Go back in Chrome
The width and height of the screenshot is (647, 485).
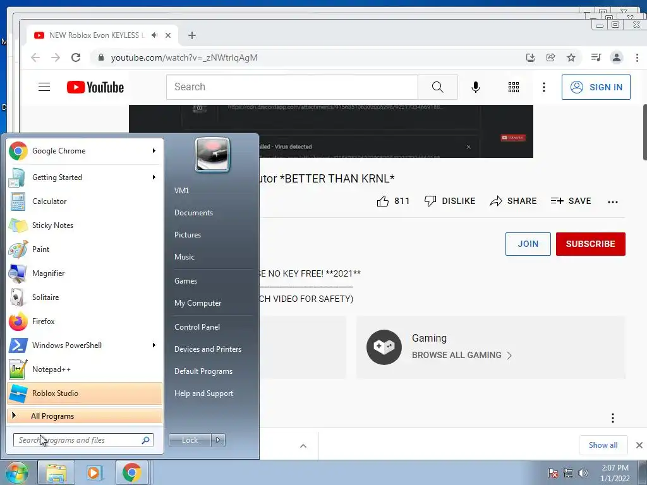coord(35,57)
